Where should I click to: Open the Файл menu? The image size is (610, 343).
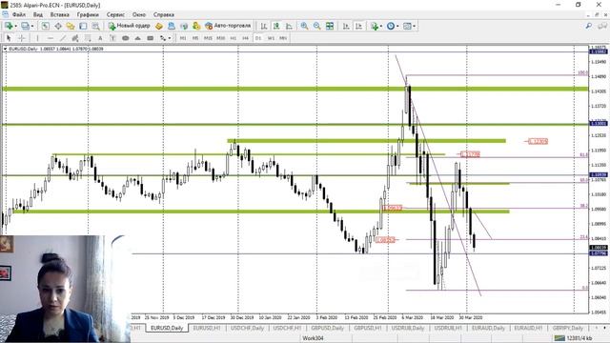pos(19,15)
